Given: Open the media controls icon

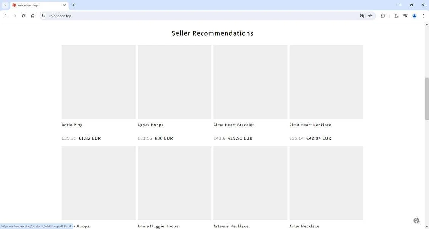Looking at the screenshot, I should [x=405, y=16].
